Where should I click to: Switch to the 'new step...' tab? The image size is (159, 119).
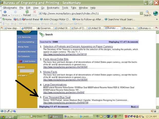(12, 28)
